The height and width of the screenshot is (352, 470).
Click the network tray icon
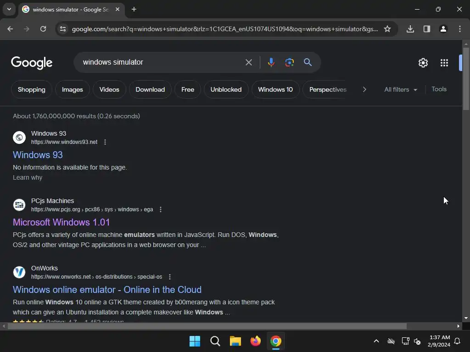pyautogui.click(x=406, y=341)
